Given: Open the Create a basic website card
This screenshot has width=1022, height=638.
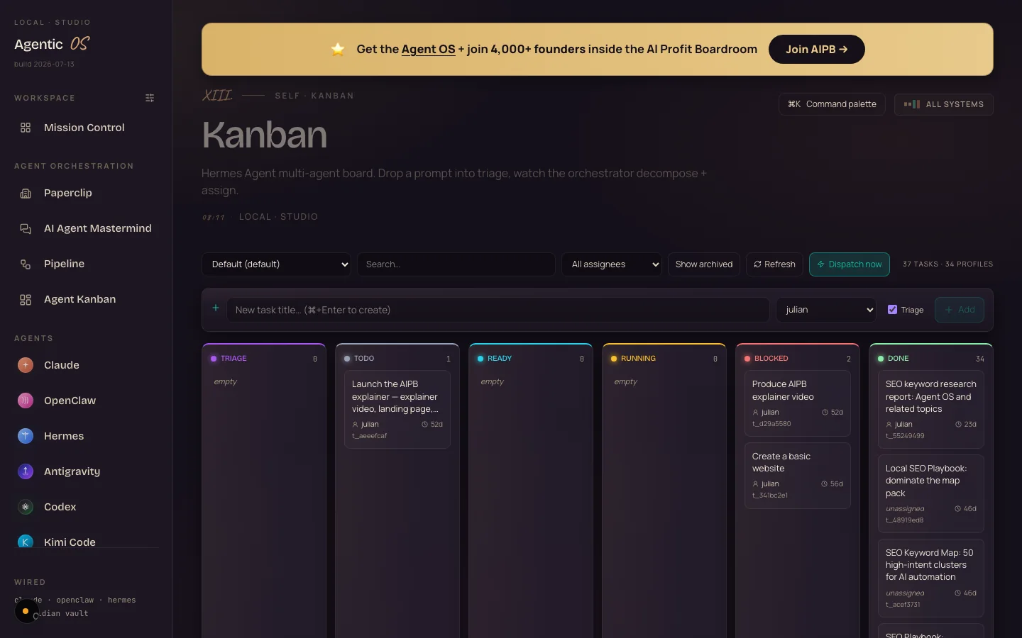Looking at the screenshot, I should [797, 476].
